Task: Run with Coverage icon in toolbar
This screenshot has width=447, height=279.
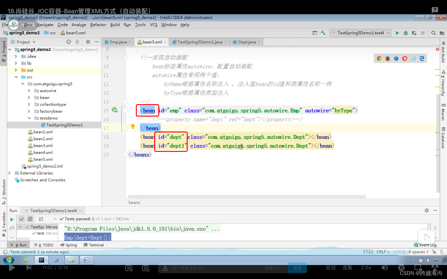Action: point(414,33)
